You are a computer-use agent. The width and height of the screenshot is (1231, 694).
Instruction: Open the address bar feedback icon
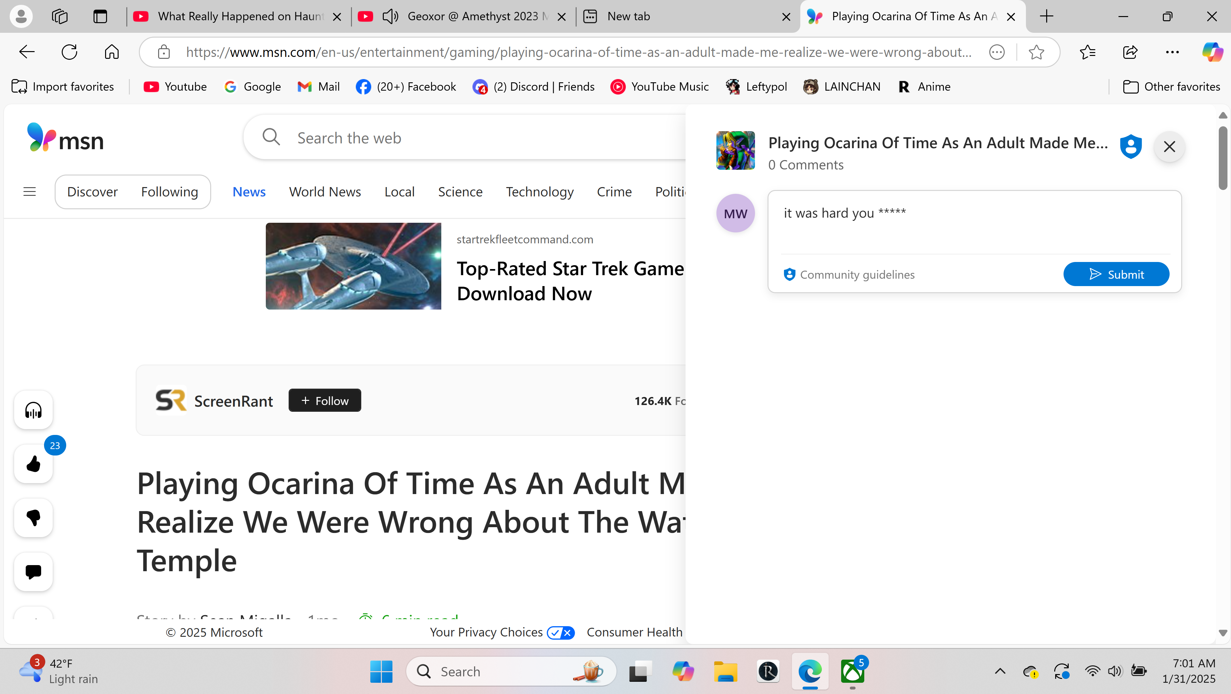[x=997, y=52]
